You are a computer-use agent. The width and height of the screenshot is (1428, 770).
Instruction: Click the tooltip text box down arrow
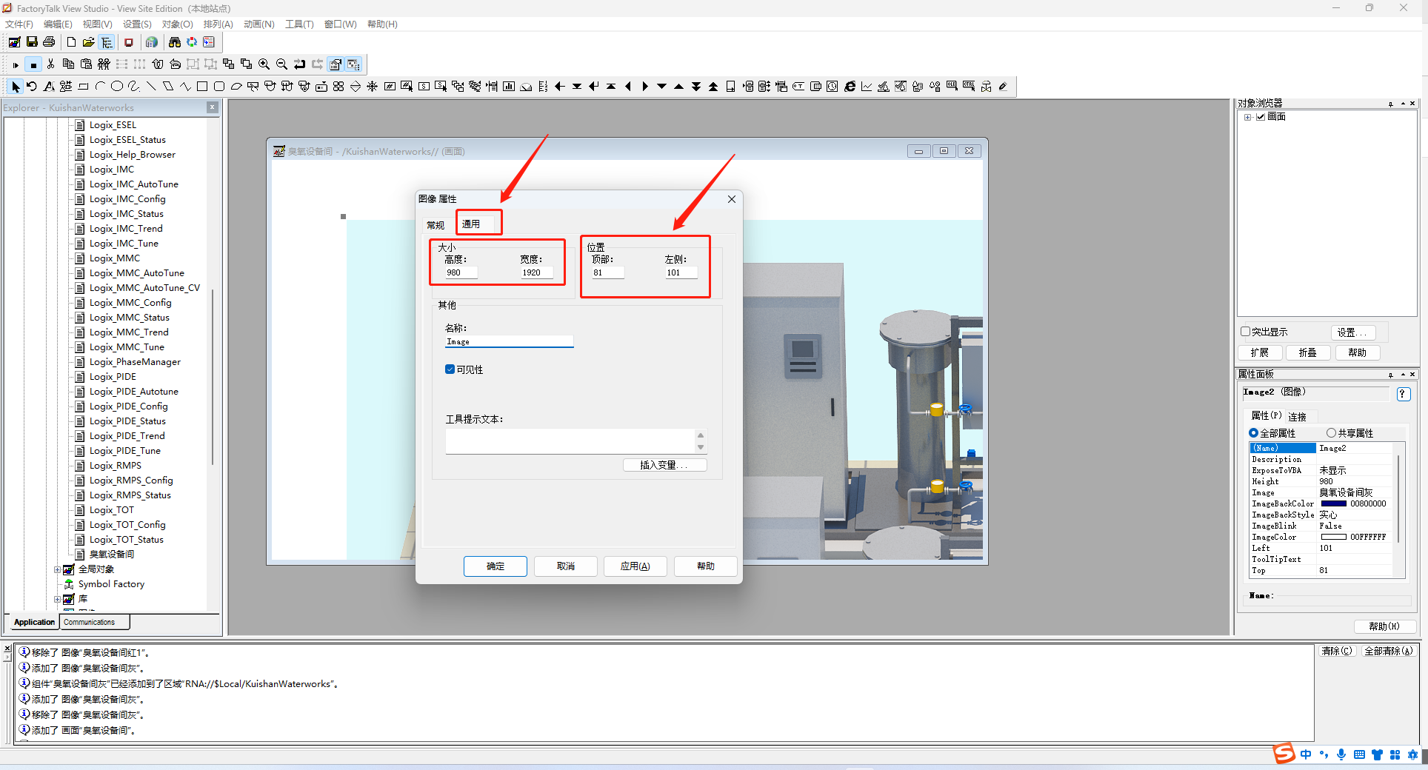click(x=701, y=447)
